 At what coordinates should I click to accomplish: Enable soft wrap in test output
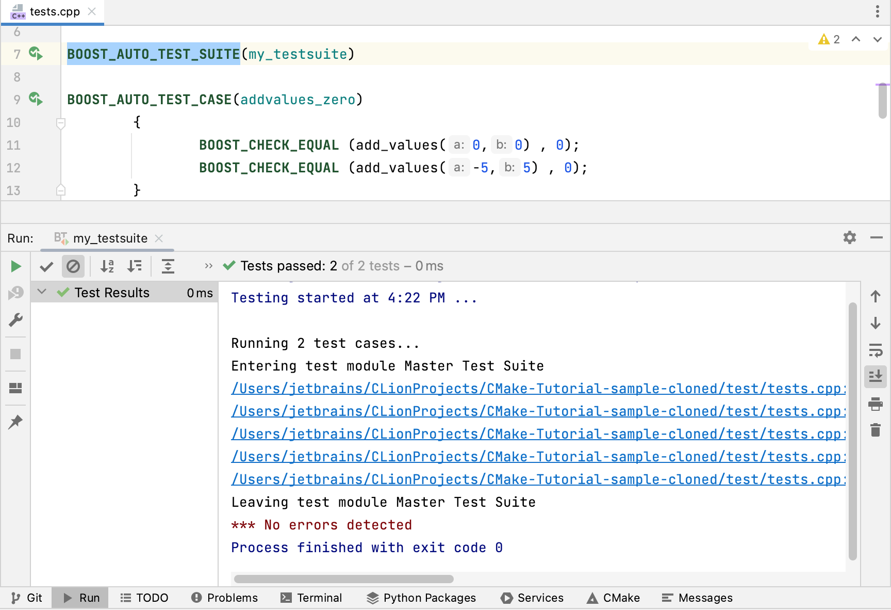coord(875,351)
